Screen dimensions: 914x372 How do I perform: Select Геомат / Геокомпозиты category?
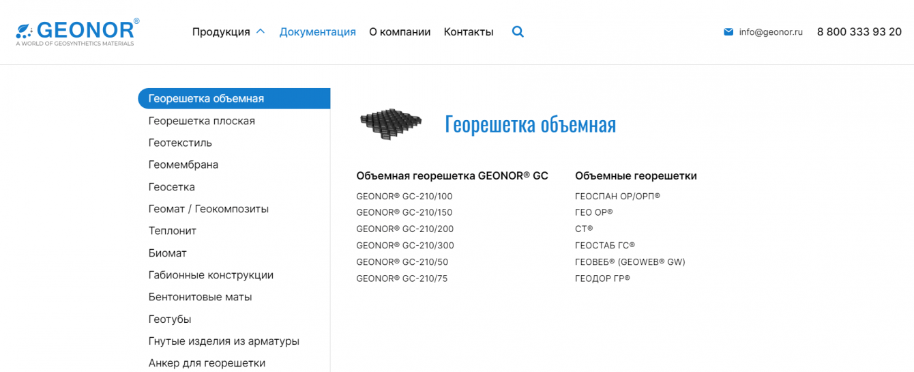(209, 209)
